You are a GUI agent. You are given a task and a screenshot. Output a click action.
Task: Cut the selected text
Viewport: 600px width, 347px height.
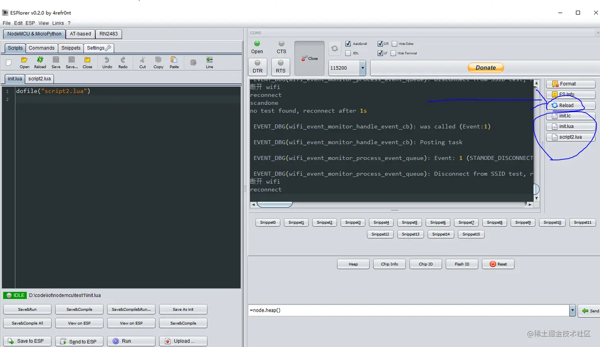point(142,62)
